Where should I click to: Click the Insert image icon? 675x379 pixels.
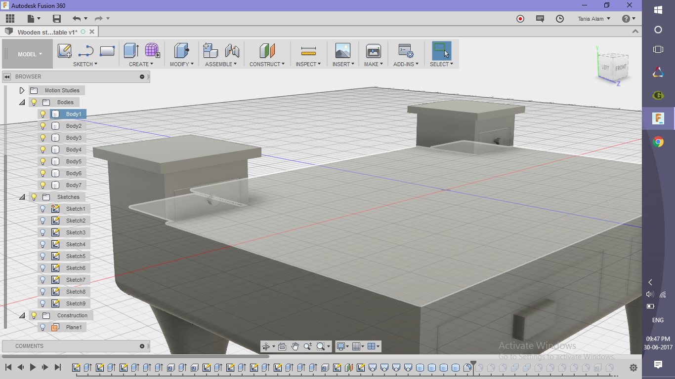tap(342, 50)
